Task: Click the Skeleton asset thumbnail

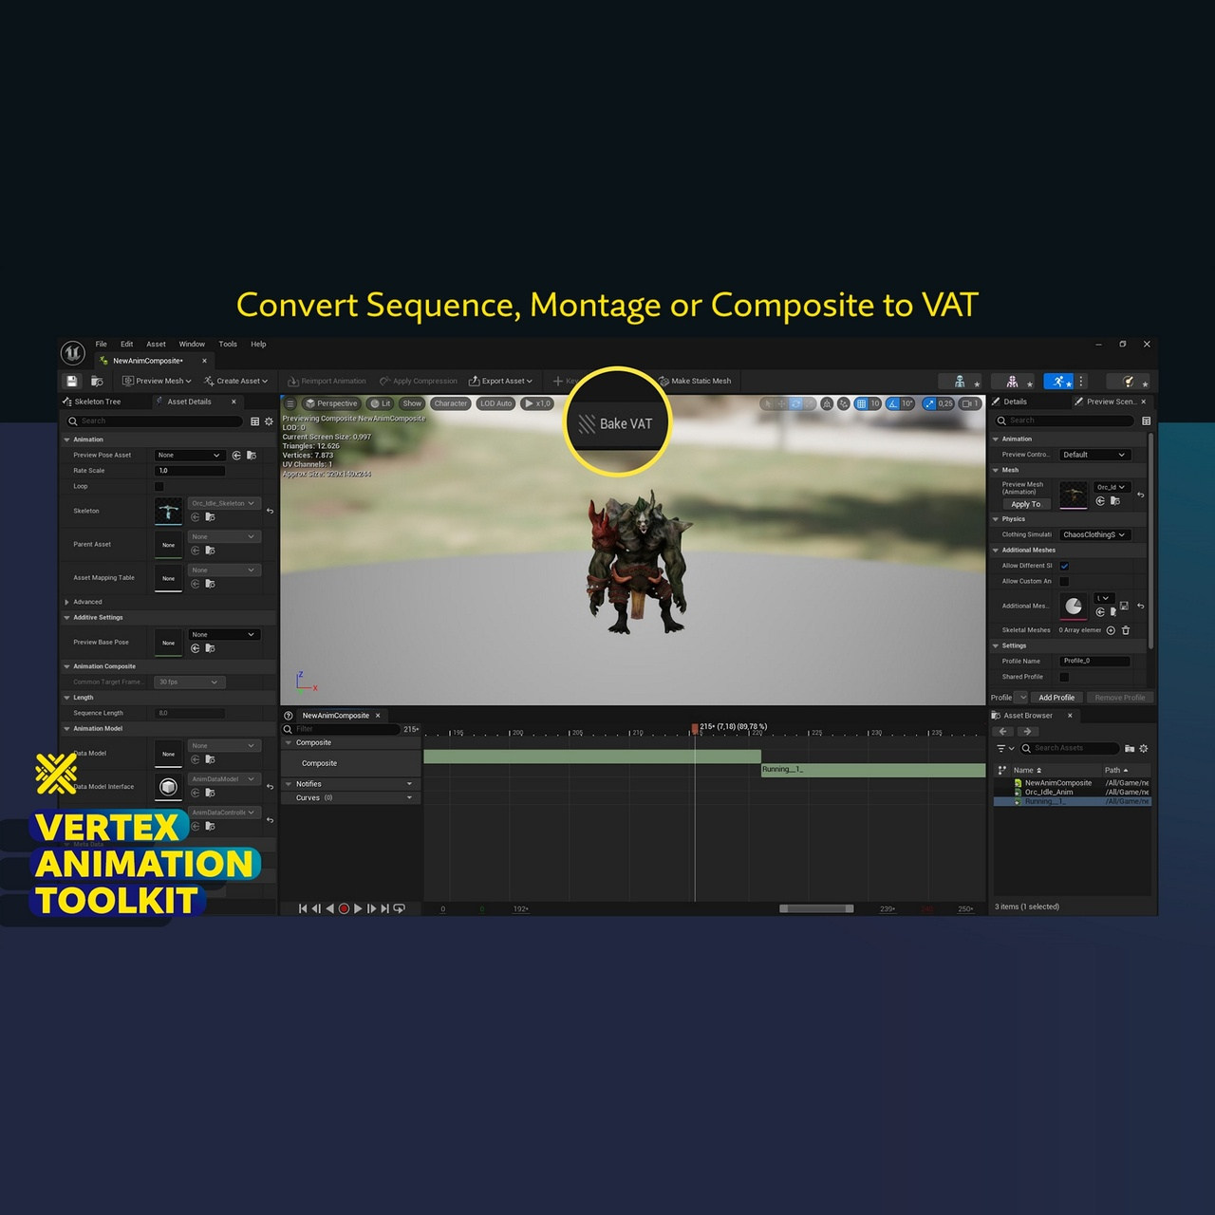Action: click(168, 511)
